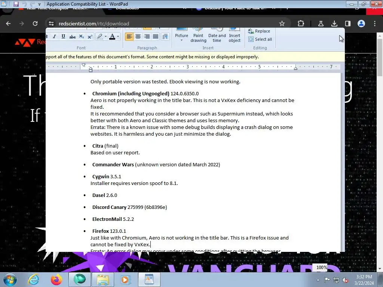383x287 pixels.
Task: Click the 'Discord Canary' entry
Action: [x=129, y=207]
